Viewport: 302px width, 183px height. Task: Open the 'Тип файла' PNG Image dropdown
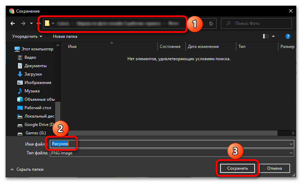[172, 153]
